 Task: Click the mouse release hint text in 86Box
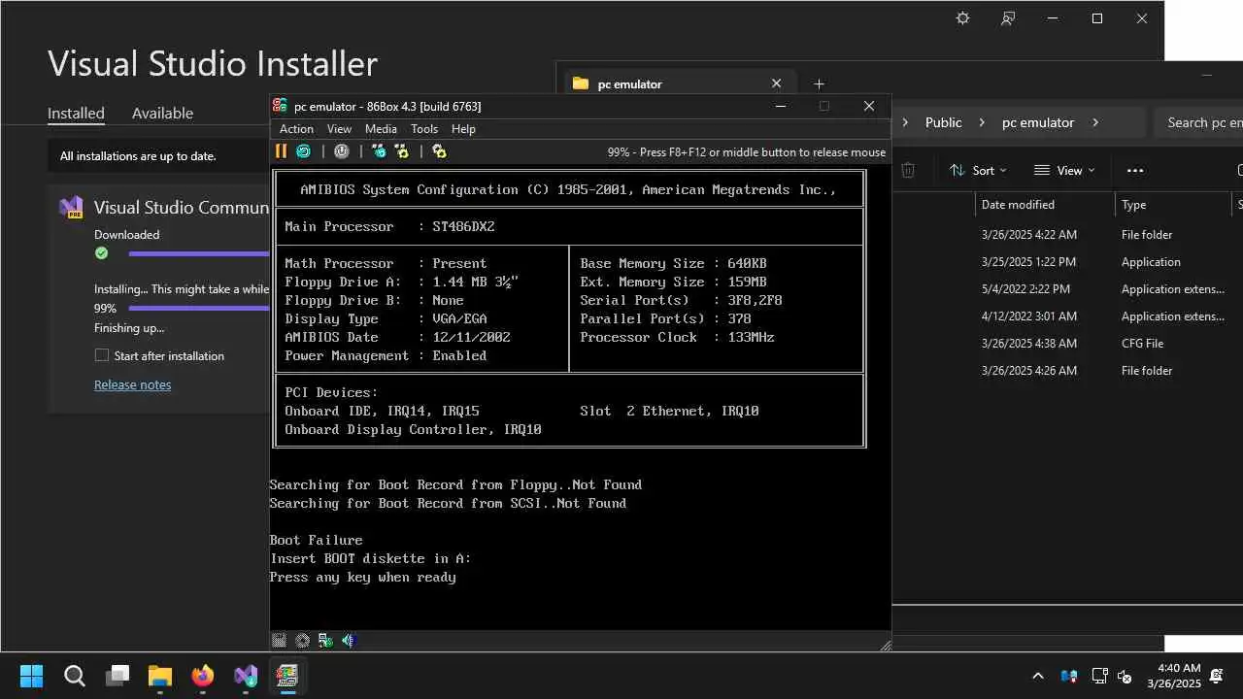[x=747, y=152]
